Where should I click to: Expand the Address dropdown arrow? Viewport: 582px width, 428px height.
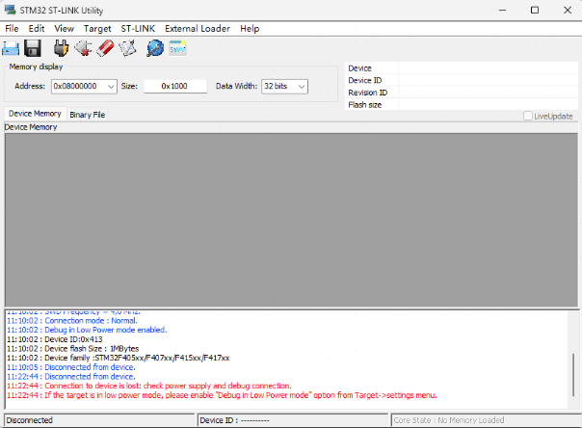[111, 87]
